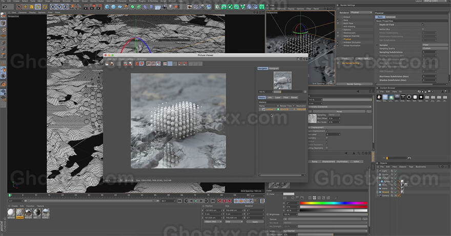Add a Cube primitive object
The height and width of the screenshot is (236, 451).
(x=107, y=7)
